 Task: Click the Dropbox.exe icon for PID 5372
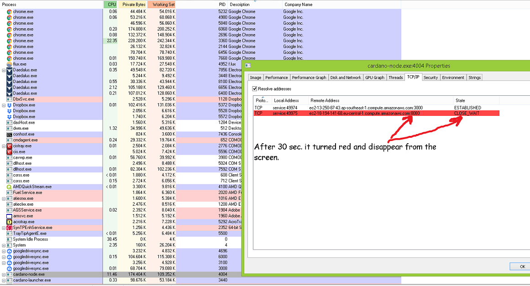pos(10,105)
